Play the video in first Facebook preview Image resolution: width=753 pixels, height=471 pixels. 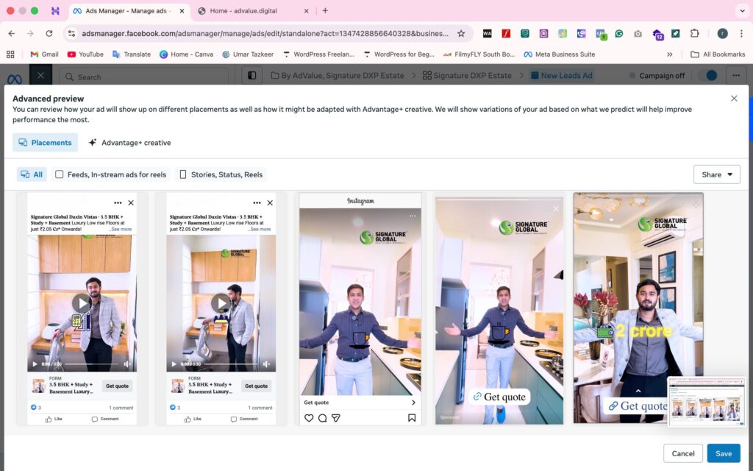click(82, 303)
